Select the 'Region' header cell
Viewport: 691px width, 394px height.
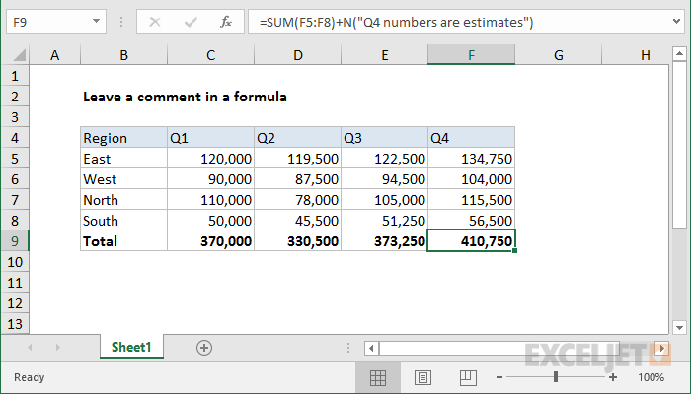123,138
